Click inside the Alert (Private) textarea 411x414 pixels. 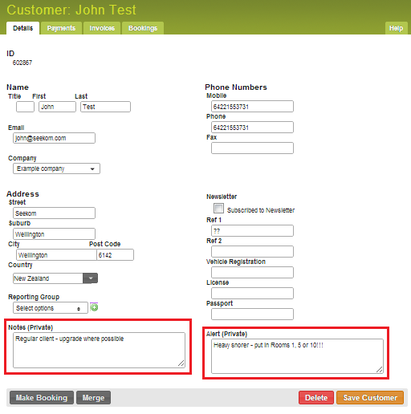(x=297, y=356)
